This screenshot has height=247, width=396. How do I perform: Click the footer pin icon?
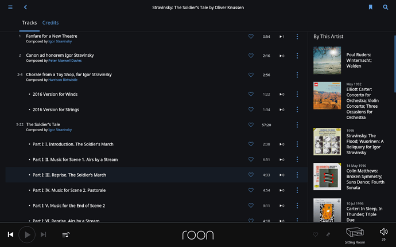pyautogui.click(x=328, y=234)
